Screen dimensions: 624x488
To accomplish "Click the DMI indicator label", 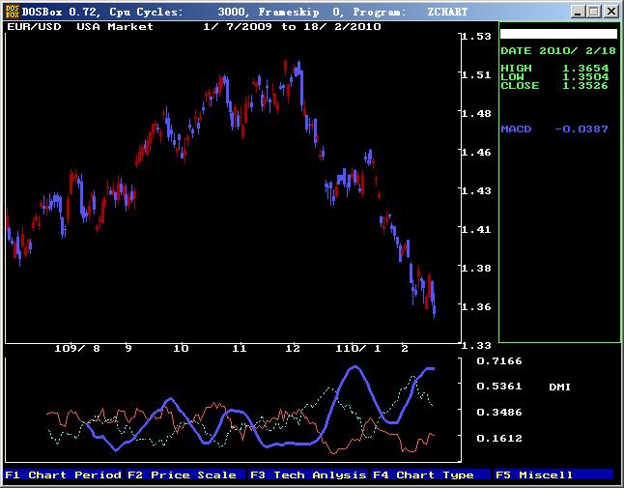I will 559,387.
